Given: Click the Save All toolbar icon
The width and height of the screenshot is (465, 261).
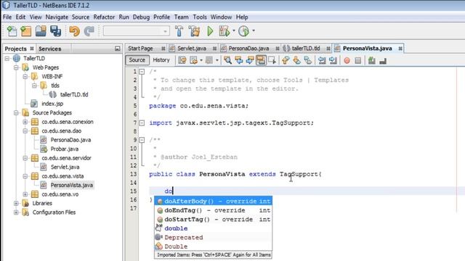Looking at the screenshot, I should pos(55,30).
